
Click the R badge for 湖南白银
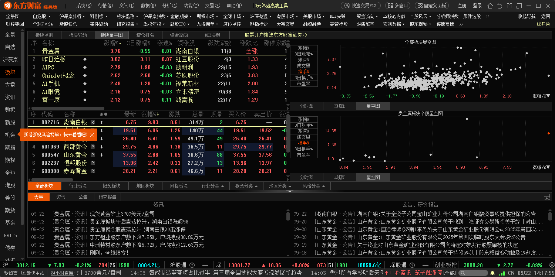tap(92, 123)
